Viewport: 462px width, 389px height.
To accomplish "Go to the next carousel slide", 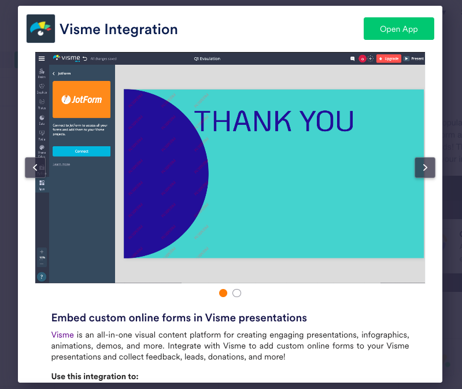I will point(425,168).
